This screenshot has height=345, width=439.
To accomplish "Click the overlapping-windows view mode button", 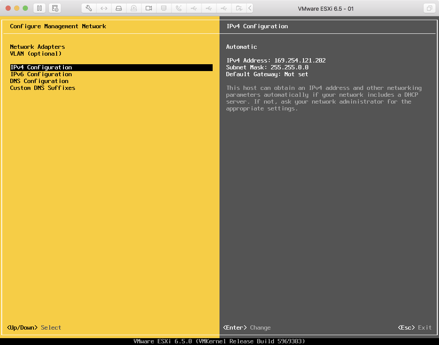I will 429,8.
